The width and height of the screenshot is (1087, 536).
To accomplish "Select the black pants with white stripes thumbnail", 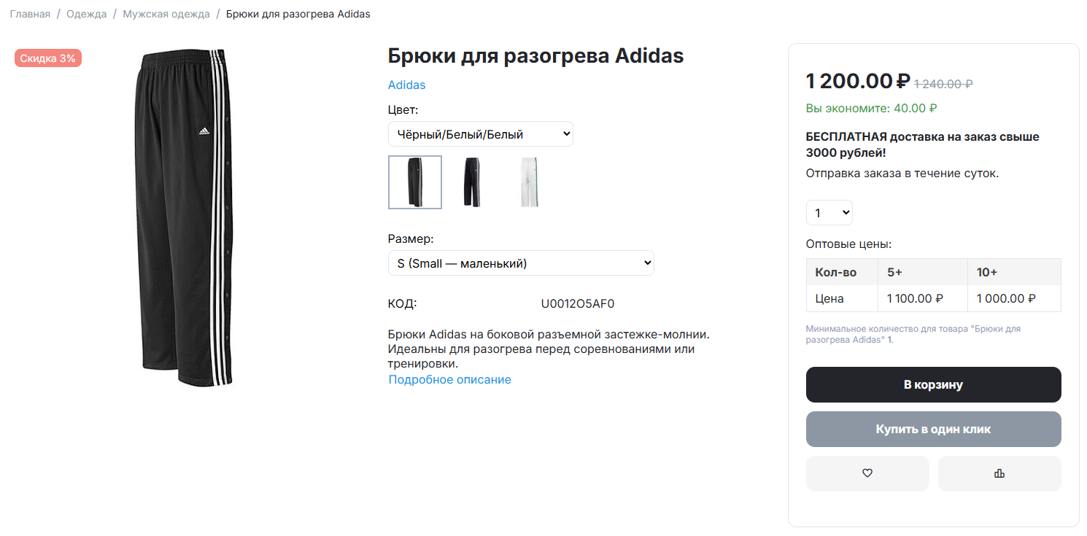I will 415,182.
